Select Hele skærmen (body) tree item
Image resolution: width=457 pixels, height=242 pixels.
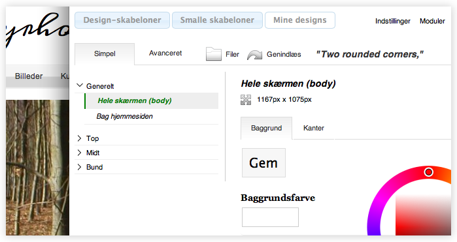click(x=152, y=100)
